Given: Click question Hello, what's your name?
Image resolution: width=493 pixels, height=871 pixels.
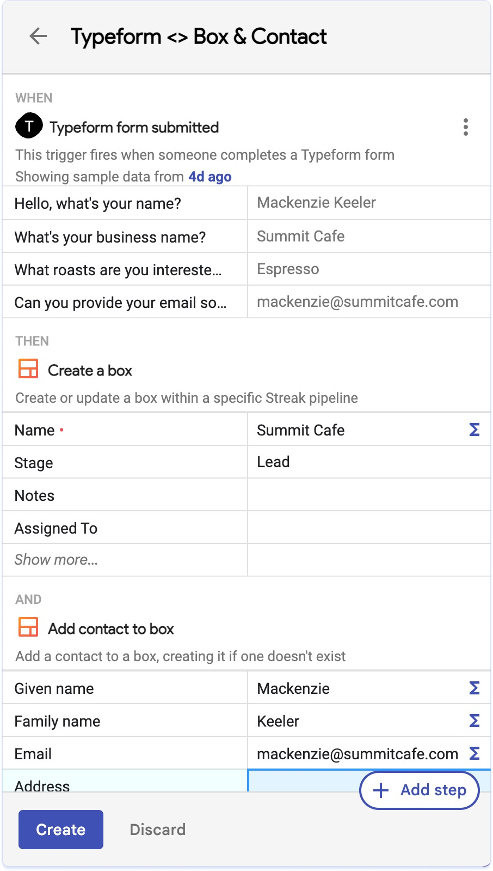Looking at the screenshot, I should point(97,203).
